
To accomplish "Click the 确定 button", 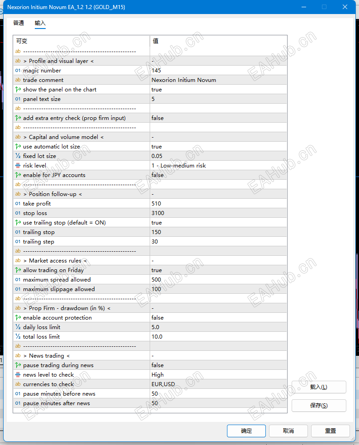I will point(246,431).
